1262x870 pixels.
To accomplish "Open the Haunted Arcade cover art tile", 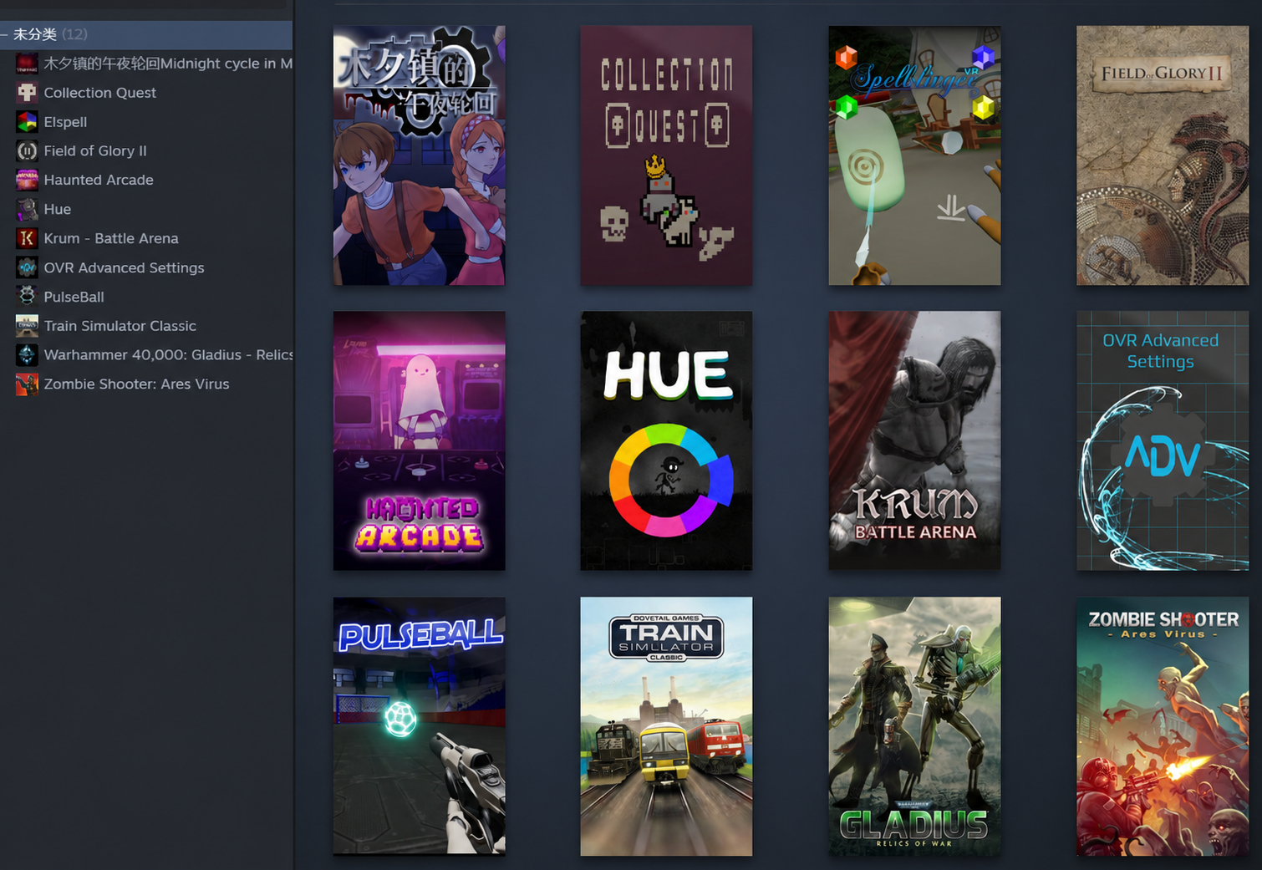I will click(419, 441).
